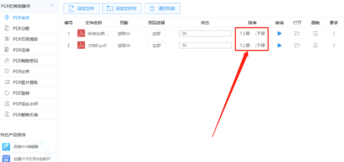Open page selection 全部 for 文档0.pdf
Viewport: 344px width, 162px height.
pyautogui.click(x=156, y=45)
